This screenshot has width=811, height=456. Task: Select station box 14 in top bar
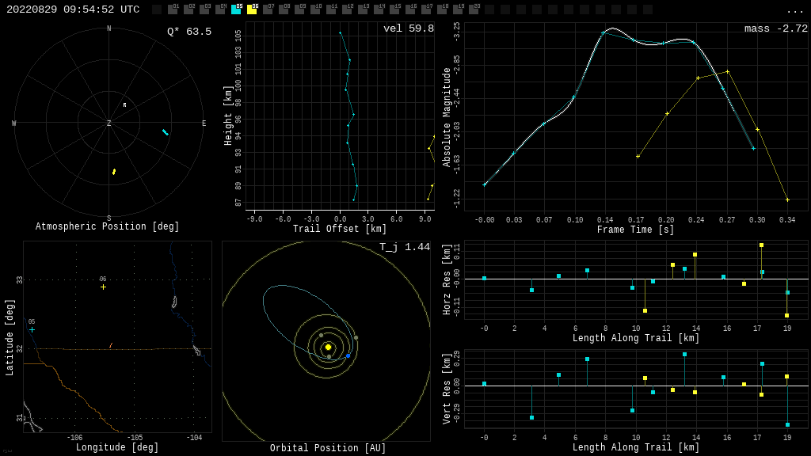point(379,9)
